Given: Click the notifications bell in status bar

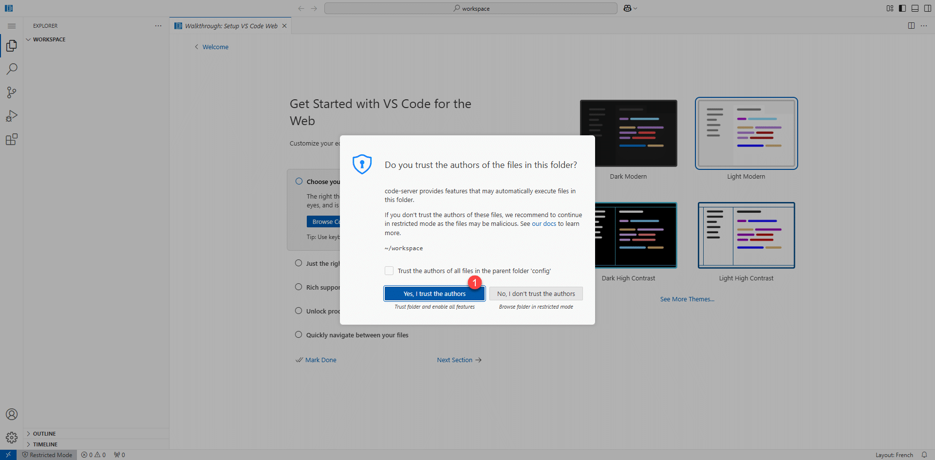Looking at the screenshot, I should (x=924, y=455).
